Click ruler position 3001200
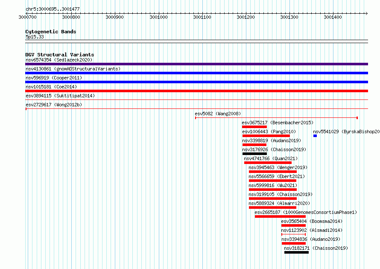This screenshot has width=380, height=269. coord(246,17)
